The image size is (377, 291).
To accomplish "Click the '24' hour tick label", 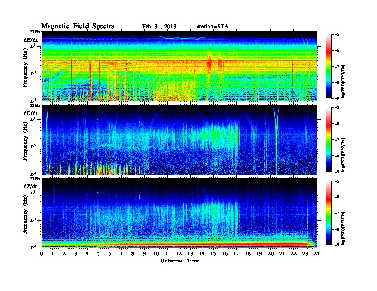I will [x=317, y=254].
